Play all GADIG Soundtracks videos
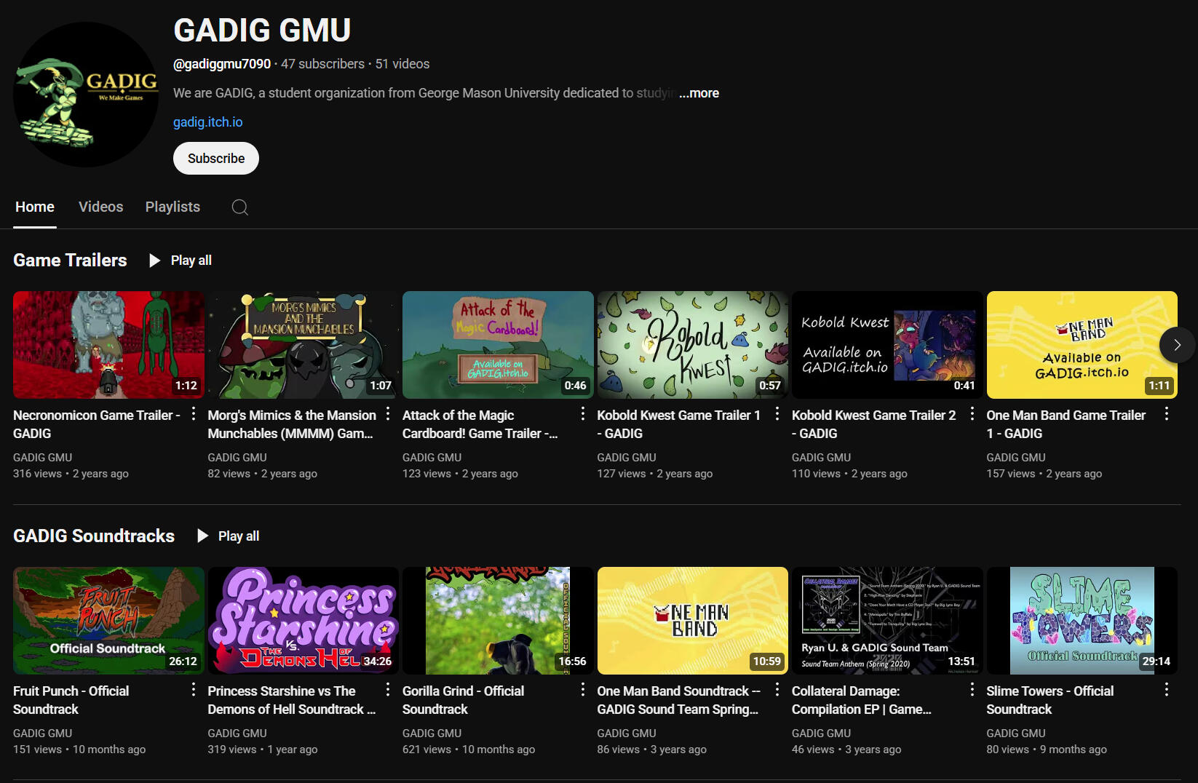The width and height of the screenshot is (1198, 783). coord(229,536)
